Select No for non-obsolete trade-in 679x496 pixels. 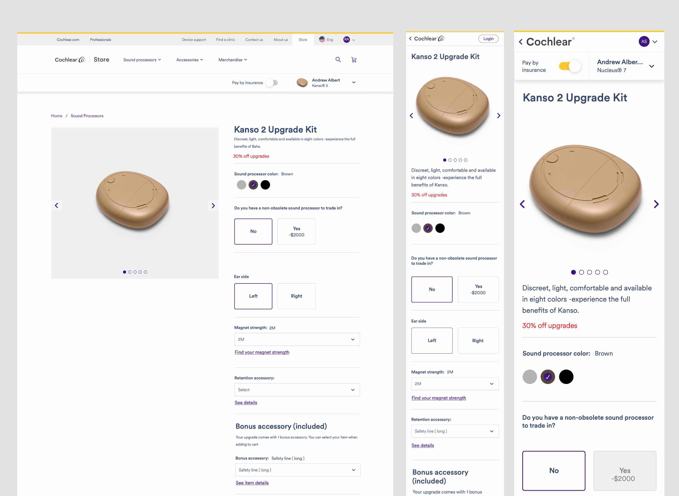click(253, 231)
